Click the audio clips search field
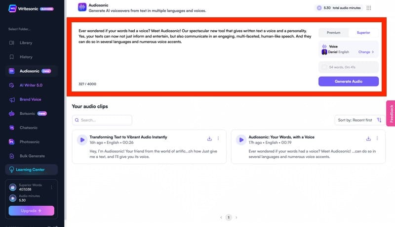Viewport: 395px width, 227px height. (102, 120)
